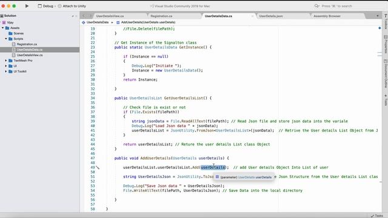
Task: Expand the UI folder
Action: tap(6, 66)
